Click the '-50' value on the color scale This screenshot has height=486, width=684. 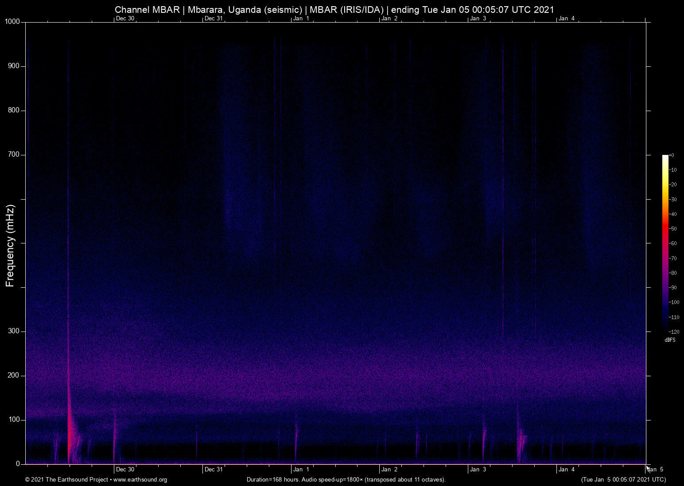click(x=673, y=229)
